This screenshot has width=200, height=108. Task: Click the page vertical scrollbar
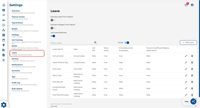[199, 48]
